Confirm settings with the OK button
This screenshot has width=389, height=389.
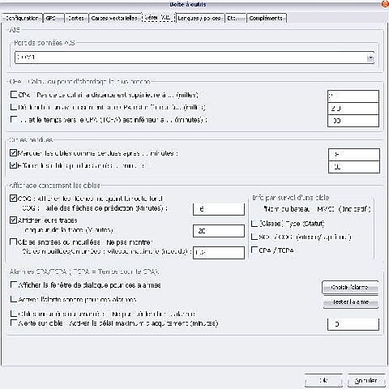[x=323, y=380]
